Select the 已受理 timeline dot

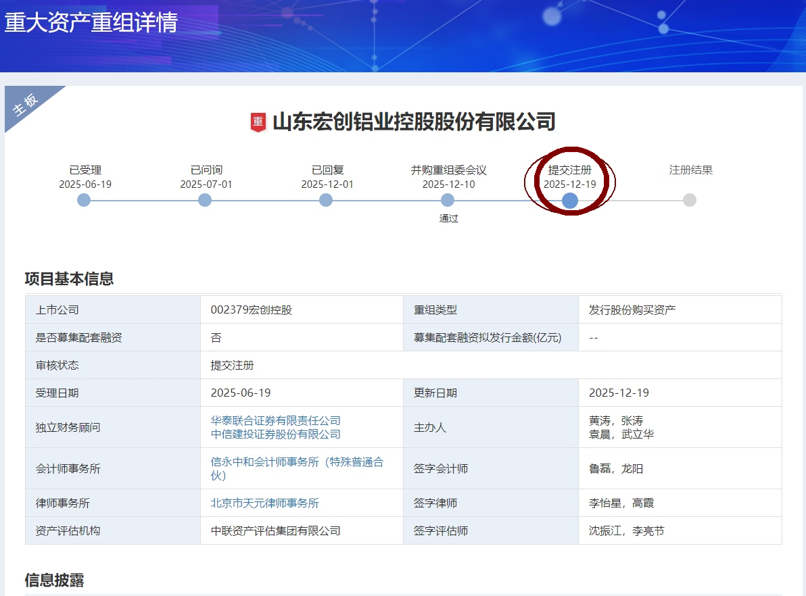click(84, 200)
